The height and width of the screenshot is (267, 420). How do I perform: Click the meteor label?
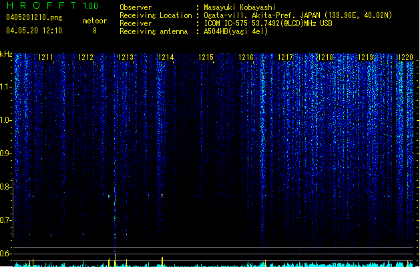[x=95, y=21]
